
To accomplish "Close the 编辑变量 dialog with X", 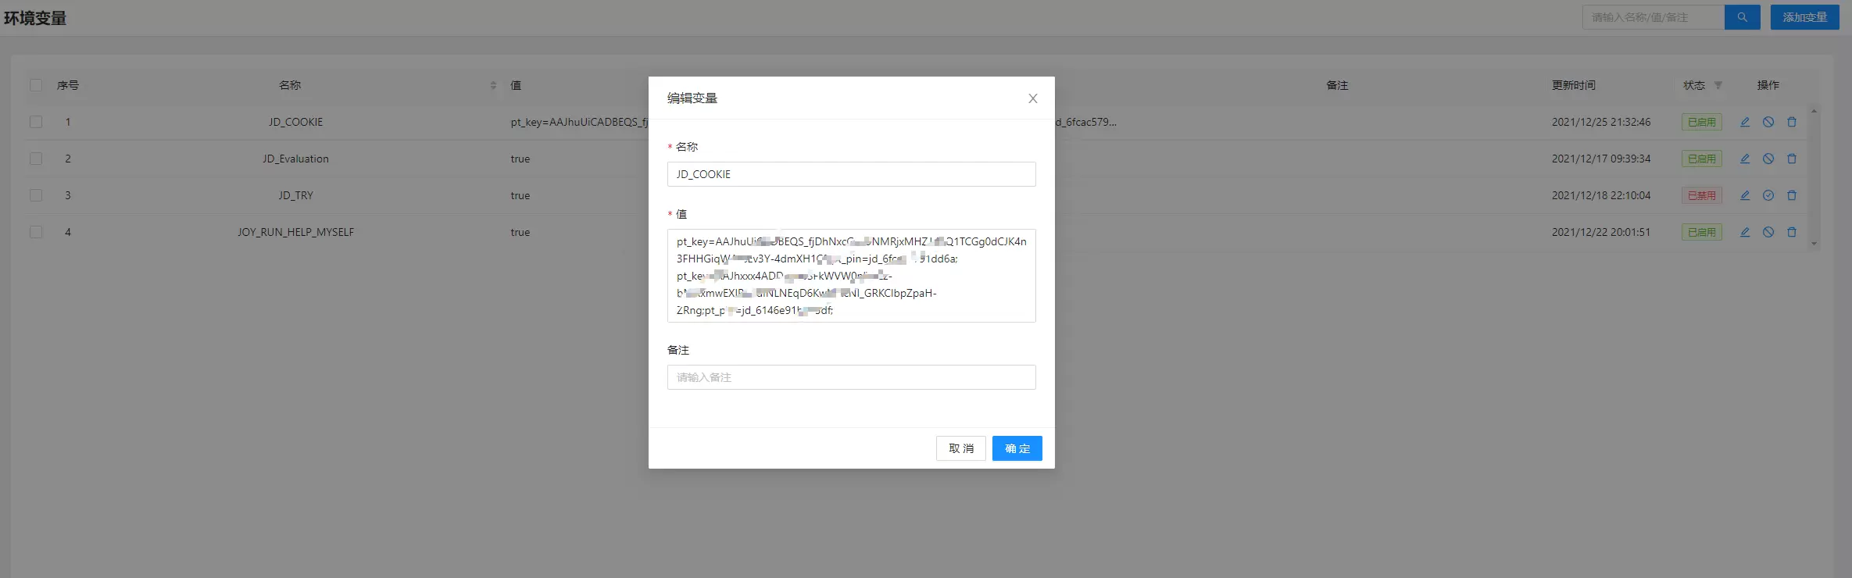I will point(1033,98).
